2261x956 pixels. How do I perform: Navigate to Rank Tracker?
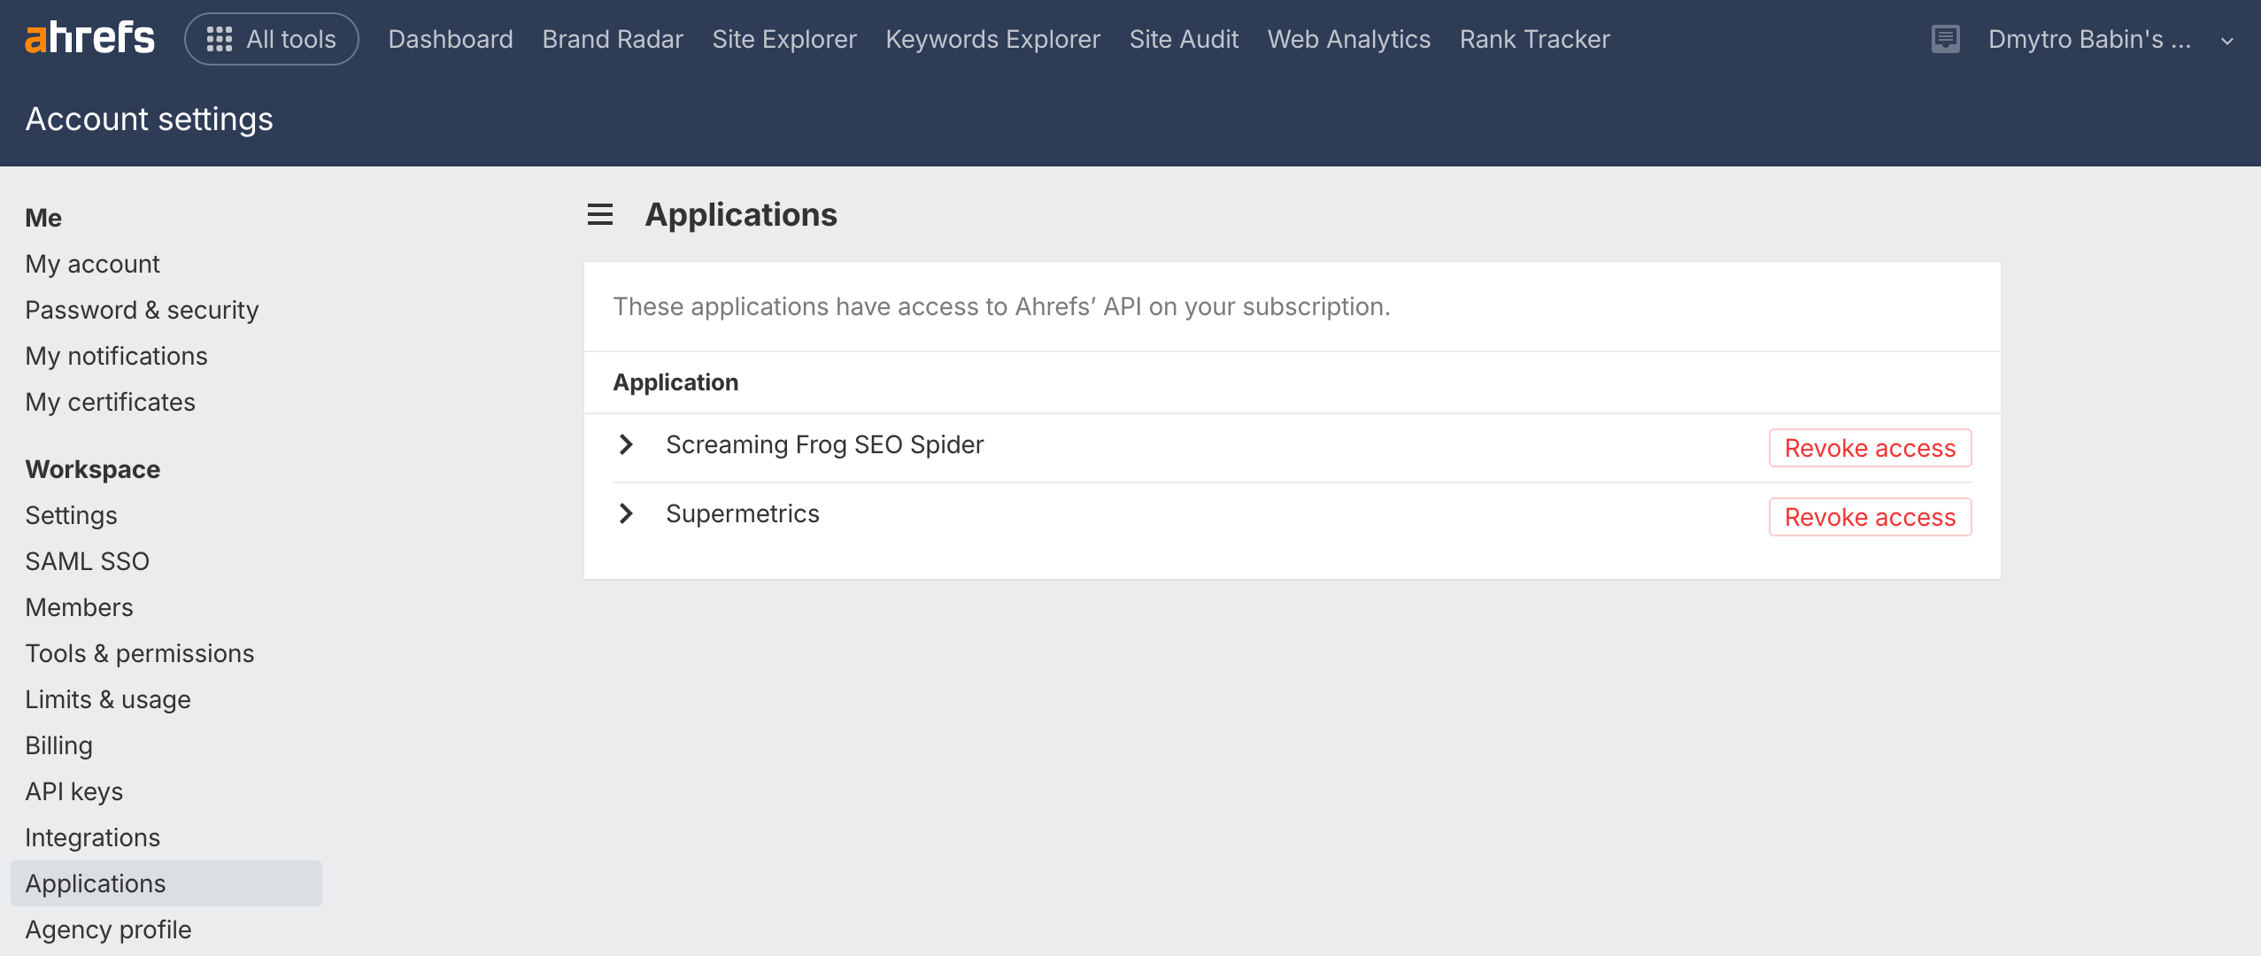(x=1534, y=39)
